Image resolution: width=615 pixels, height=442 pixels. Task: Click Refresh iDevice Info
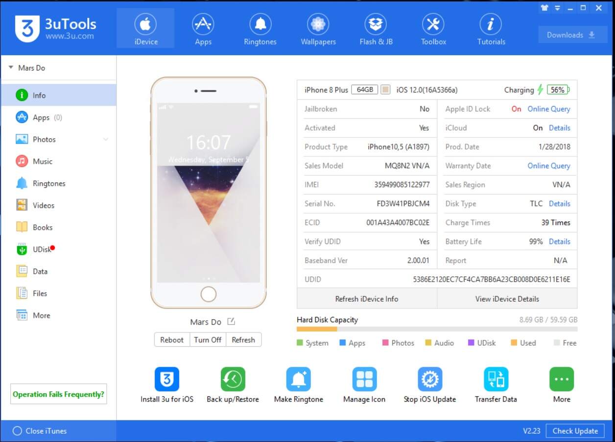(367, 299)
